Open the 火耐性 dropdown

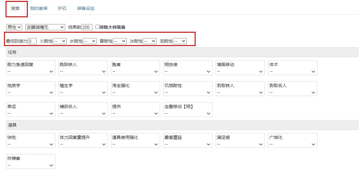(60, 41)
